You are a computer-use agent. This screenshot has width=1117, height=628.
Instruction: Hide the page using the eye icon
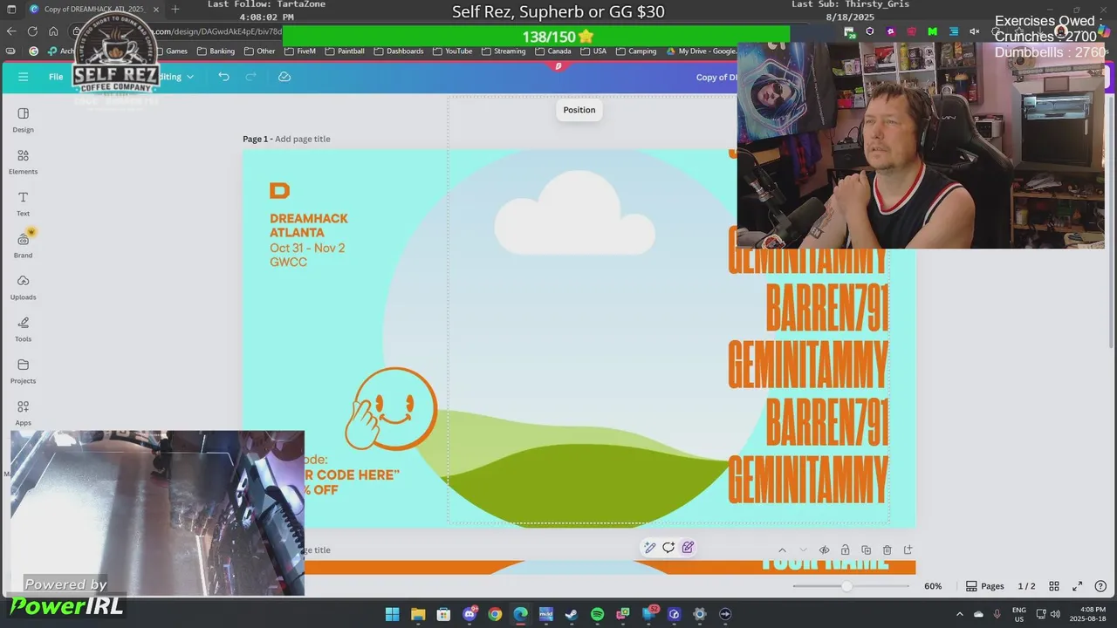[824, 549]
